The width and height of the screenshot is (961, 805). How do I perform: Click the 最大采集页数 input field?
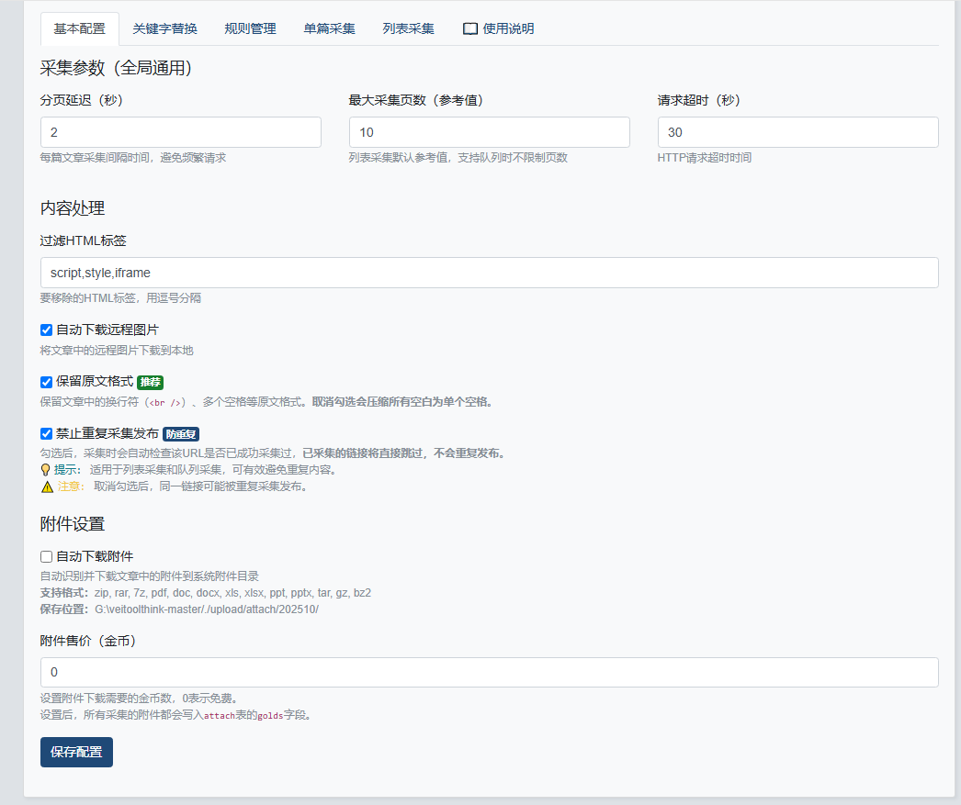(489, 132)
